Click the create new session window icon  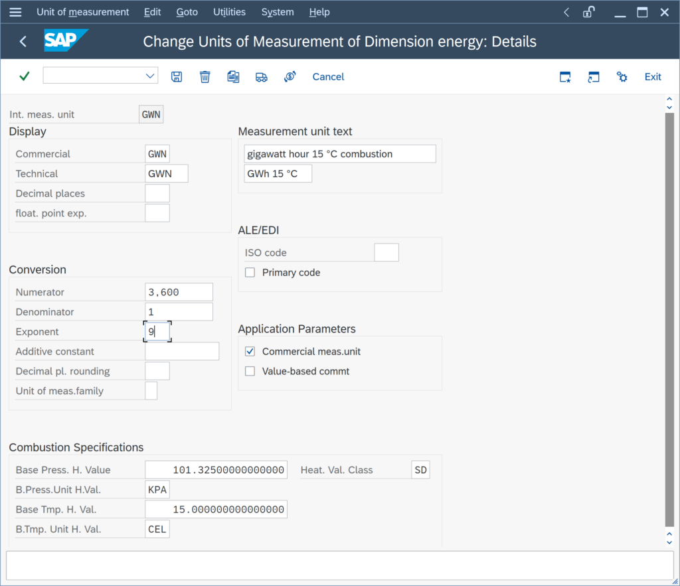(x=565, y=77)
